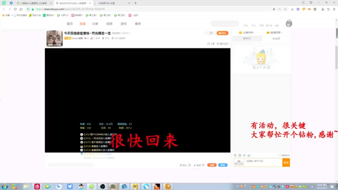
Task: Open the Windows Start button
Action: (5, 186)
